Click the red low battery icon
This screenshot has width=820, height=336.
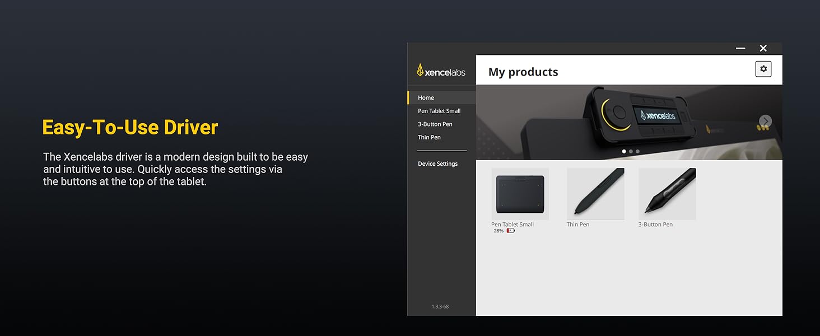click(x=510, y=231)
